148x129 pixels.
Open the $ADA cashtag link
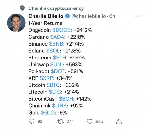[57, 37]
